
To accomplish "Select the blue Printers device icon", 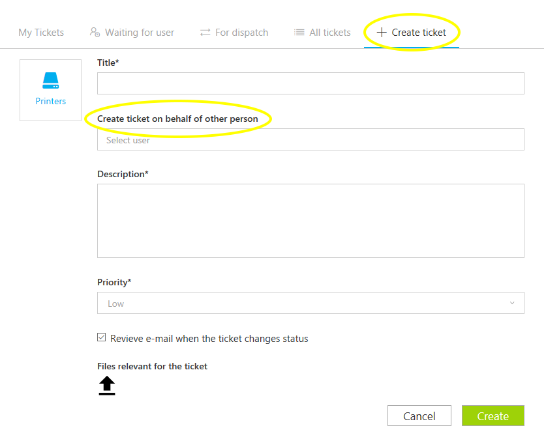I will pyautogui.click(x=51, y=81).
